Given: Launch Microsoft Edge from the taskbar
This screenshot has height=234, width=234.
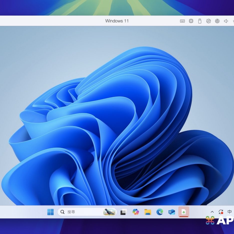Looking at the screenshot, I should click(x=160, y=212).
